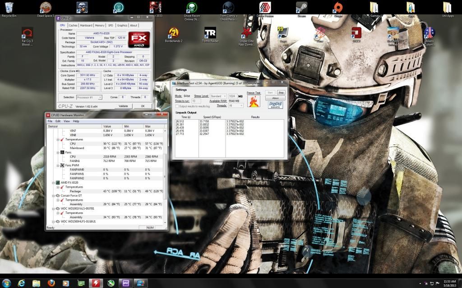This screenshot has width=462, height=288.
Task: Click the AMD FX processor logo in CPU-Z
Action: [x=139, y=40]
